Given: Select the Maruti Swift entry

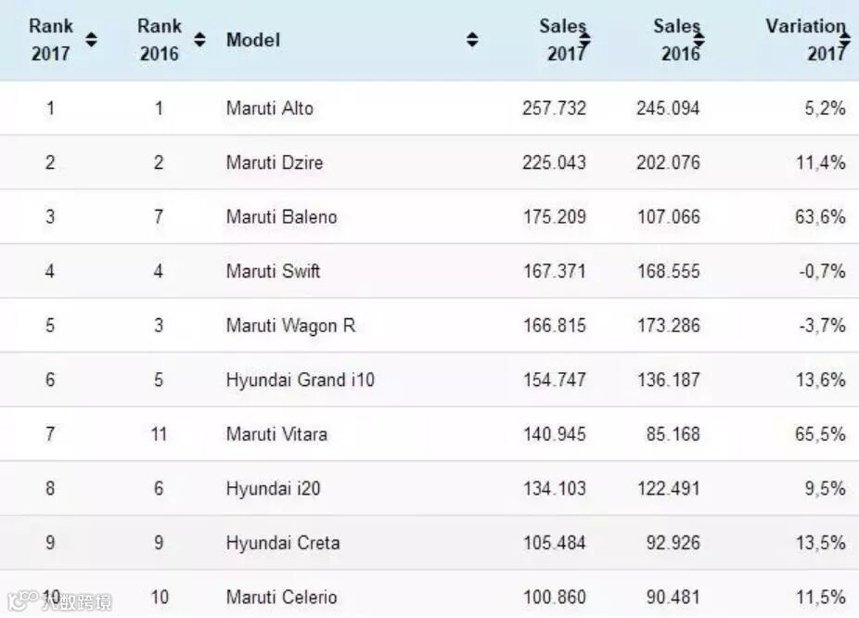Looking at the screenshot, I should (x=273, y=271).
